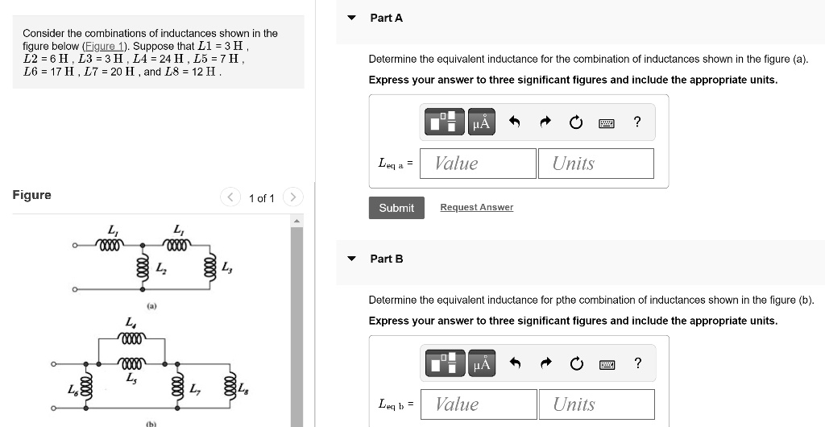Focus the Part A Value input field
The image size is (825, 427).
point(478,164)
